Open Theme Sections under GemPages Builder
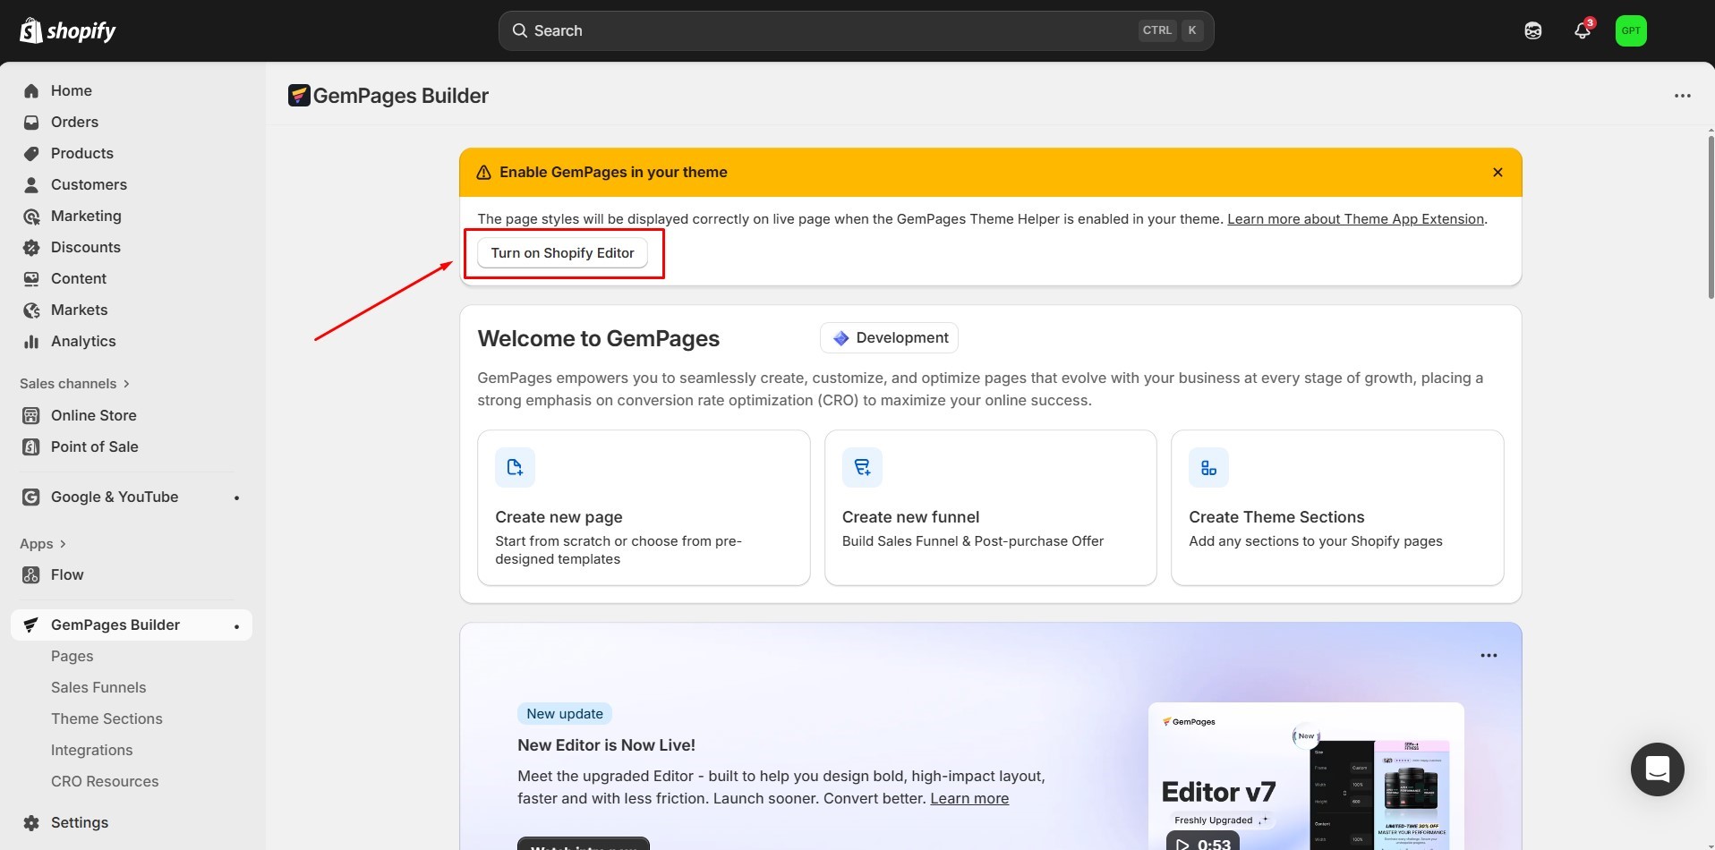 (x=107, y=718)
